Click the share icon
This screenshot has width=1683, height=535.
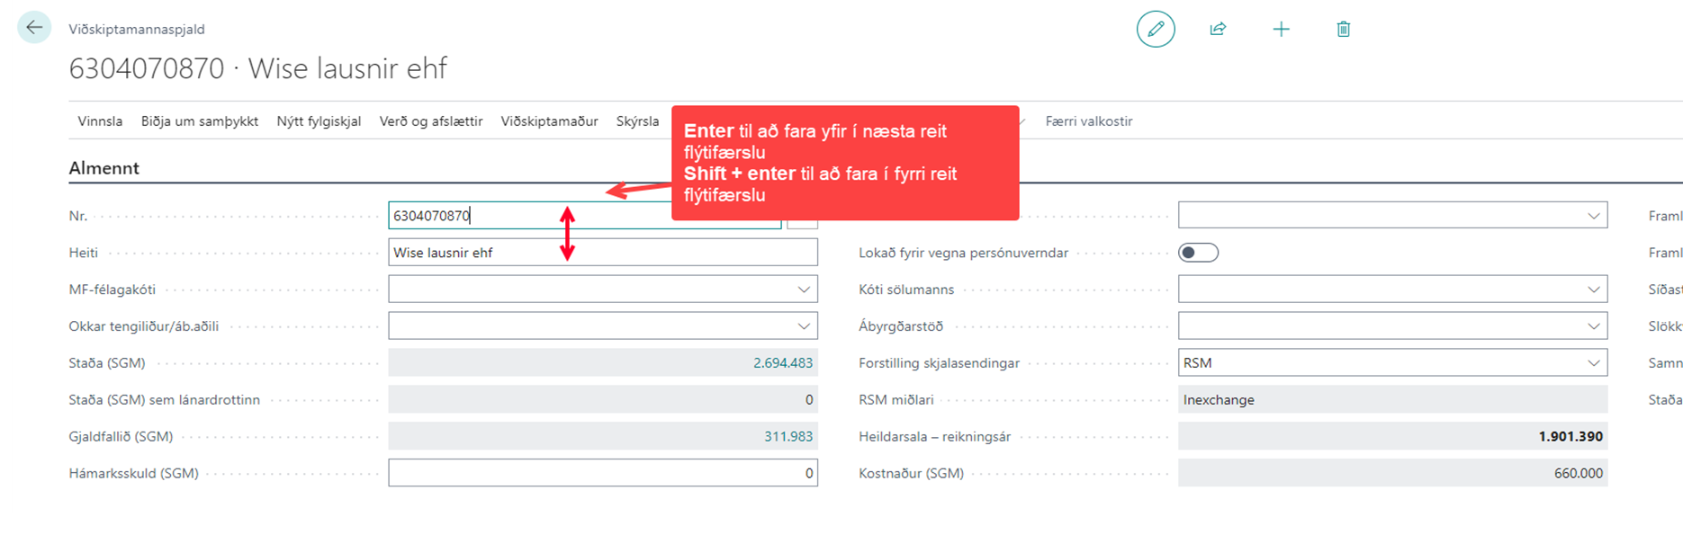pos(1218,30)
